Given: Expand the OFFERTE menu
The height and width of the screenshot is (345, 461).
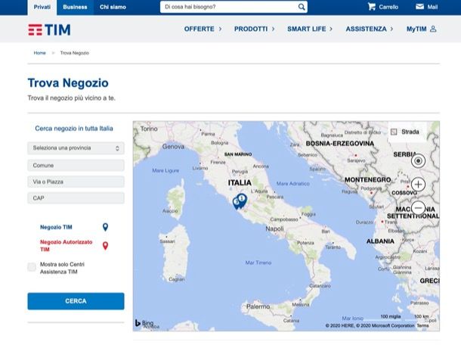Looking at the screenshot, I should pyautogui.click(x=203, y=29).
